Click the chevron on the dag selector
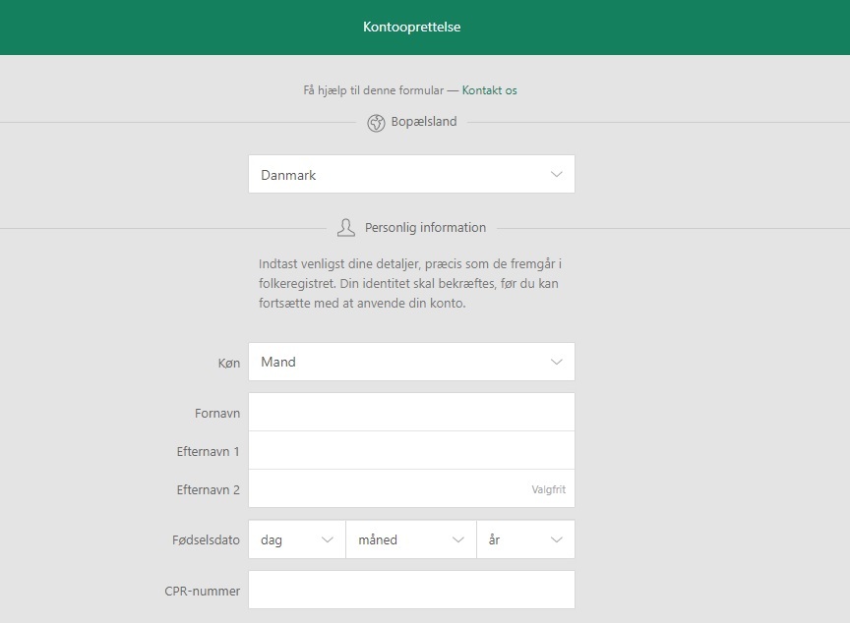Image resolution: width=850 pixels, height=623 pixels. tap(326, 538)
